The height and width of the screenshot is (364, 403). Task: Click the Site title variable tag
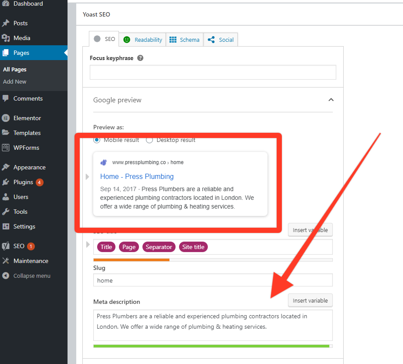point(193,247)
